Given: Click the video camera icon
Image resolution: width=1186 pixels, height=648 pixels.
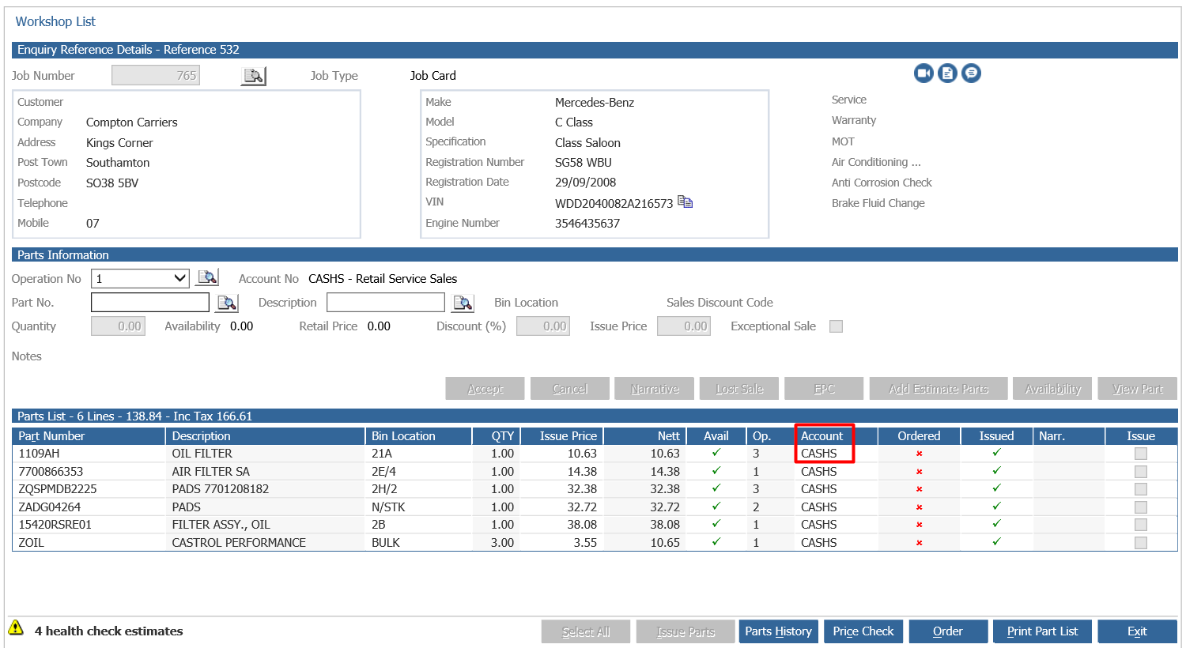Looking at the screenshot, I should point(923,73).
